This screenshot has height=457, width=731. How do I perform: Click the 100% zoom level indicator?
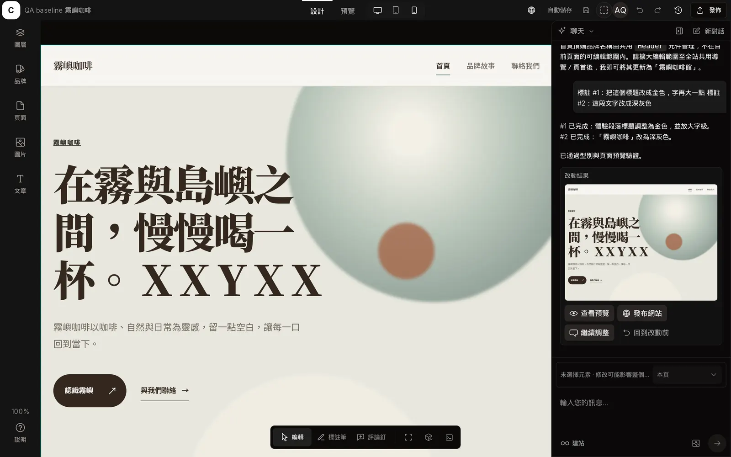pyautogui.click(x=20, y=411)
